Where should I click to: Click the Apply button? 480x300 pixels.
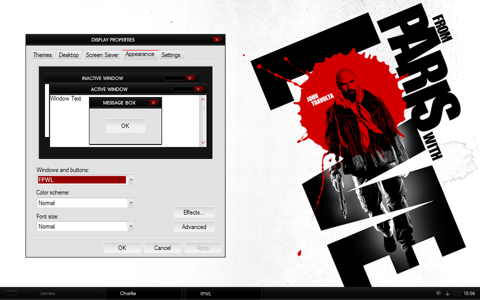tap(203, 248)
